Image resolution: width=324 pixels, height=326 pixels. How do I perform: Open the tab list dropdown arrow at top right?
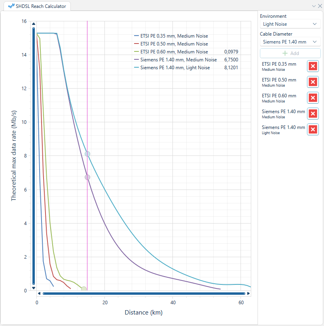pos(314,6)
